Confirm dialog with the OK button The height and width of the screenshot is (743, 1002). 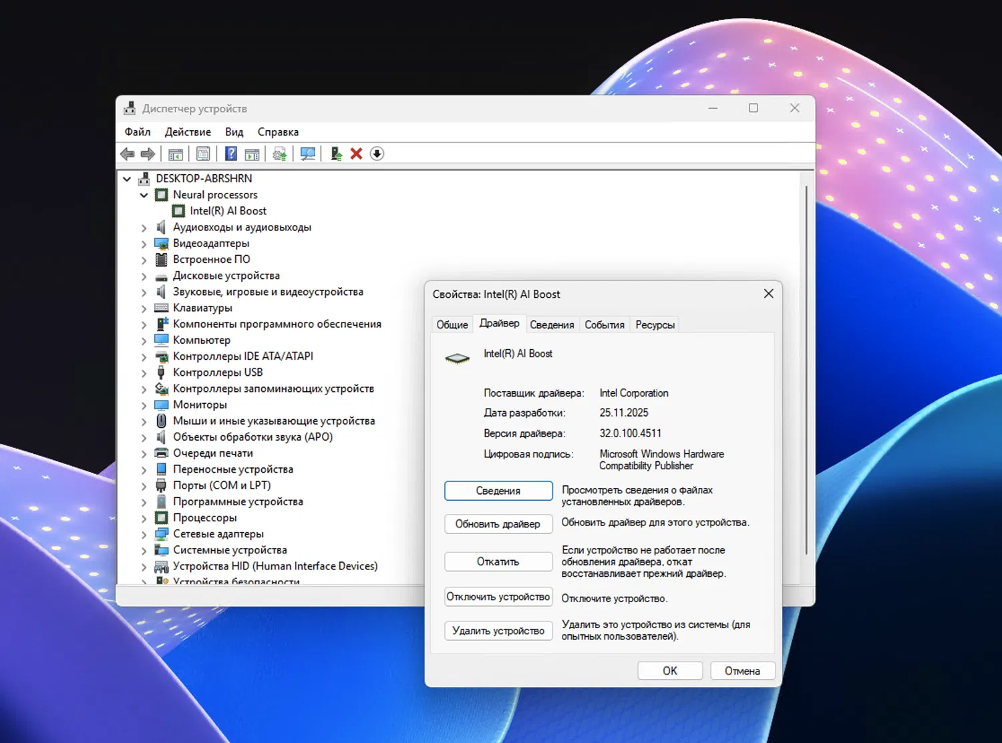pos(669,670)
